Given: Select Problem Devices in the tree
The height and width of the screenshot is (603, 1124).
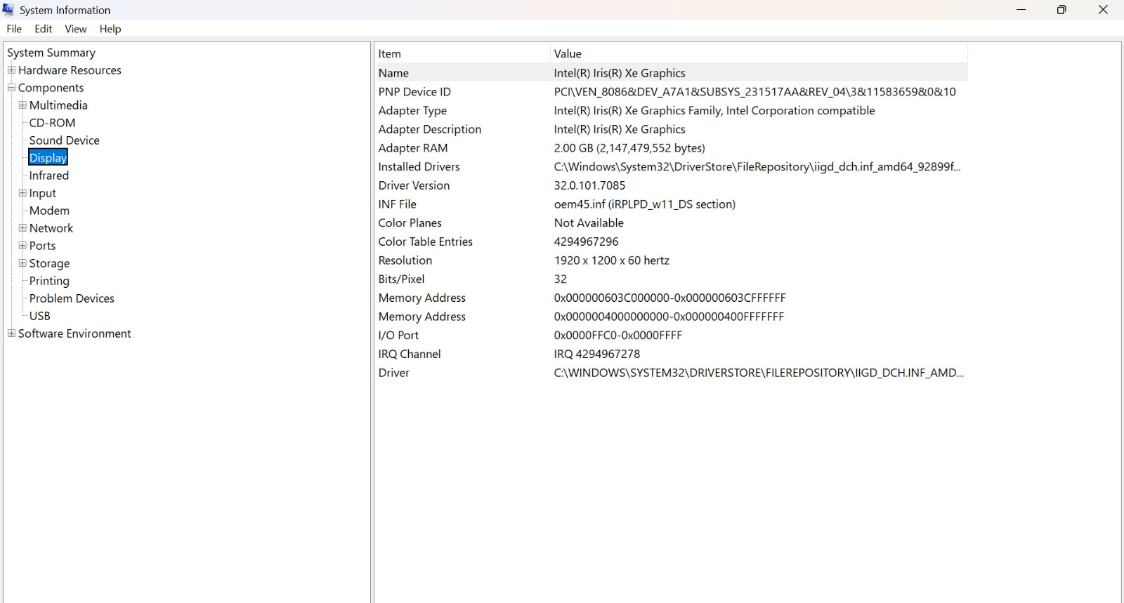Looking at the screenshot, I should [72, 298].
